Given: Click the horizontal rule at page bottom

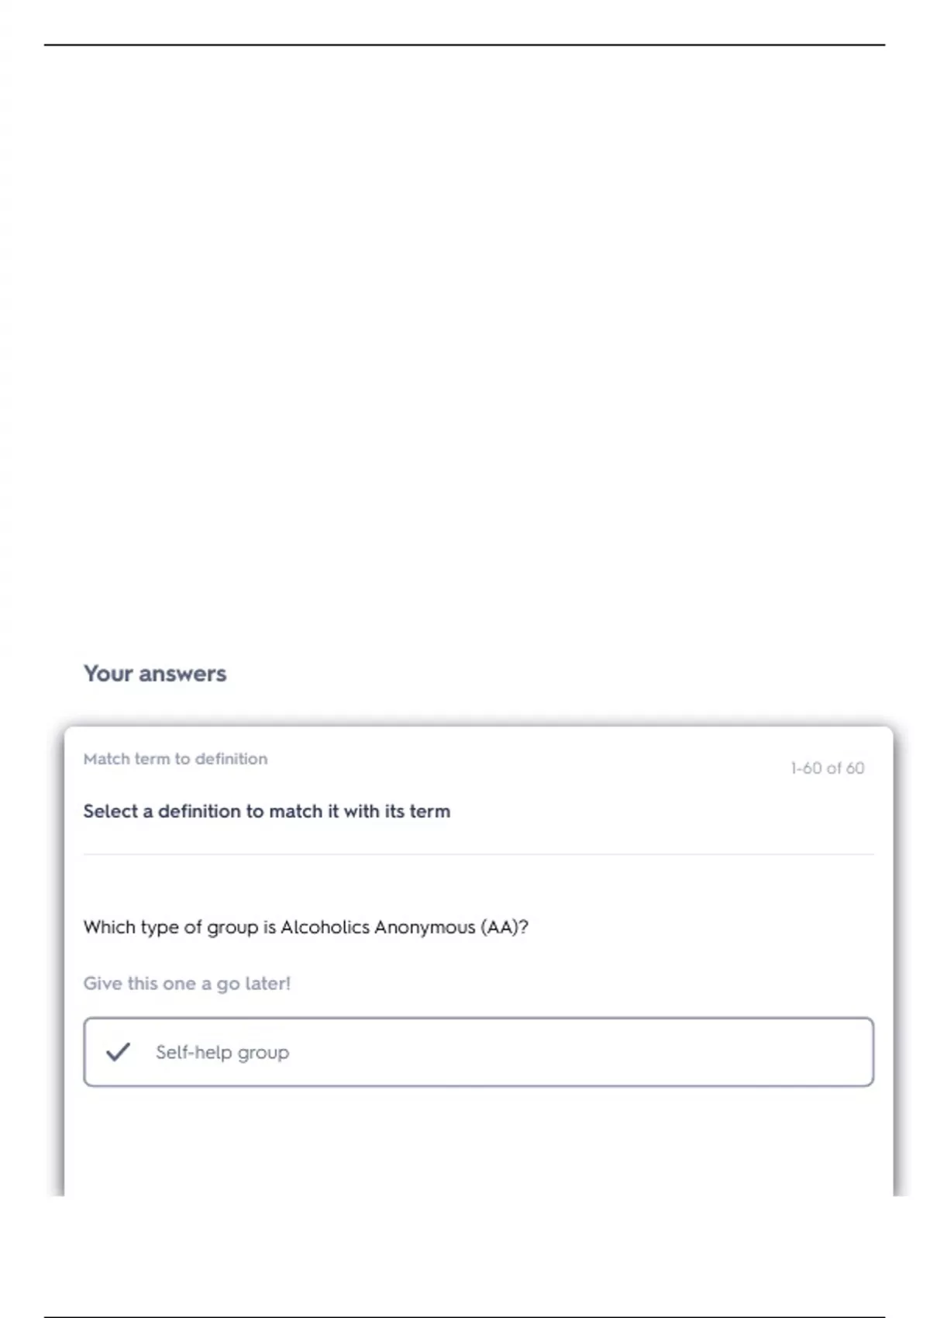Looking at the screenshot, I should coord(464,1316).
